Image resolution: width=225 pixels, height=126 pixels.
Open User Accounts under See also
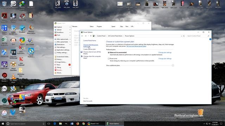tap(88, 101)
